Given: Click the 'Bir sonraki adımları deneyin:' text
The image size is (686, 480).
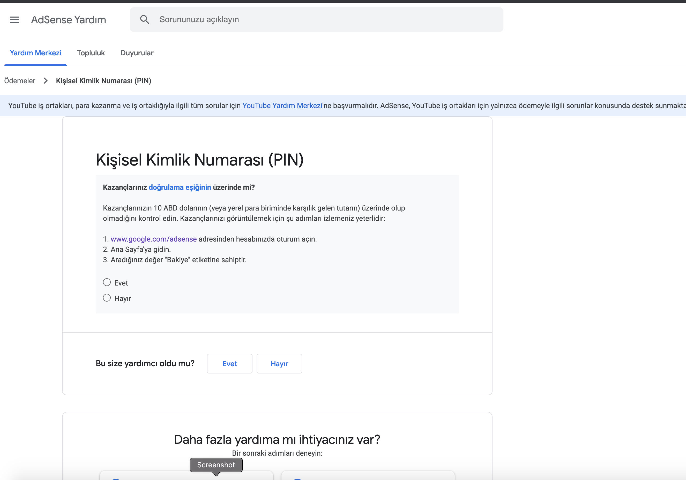Looking at the screenshot, I should pos(277,453).
